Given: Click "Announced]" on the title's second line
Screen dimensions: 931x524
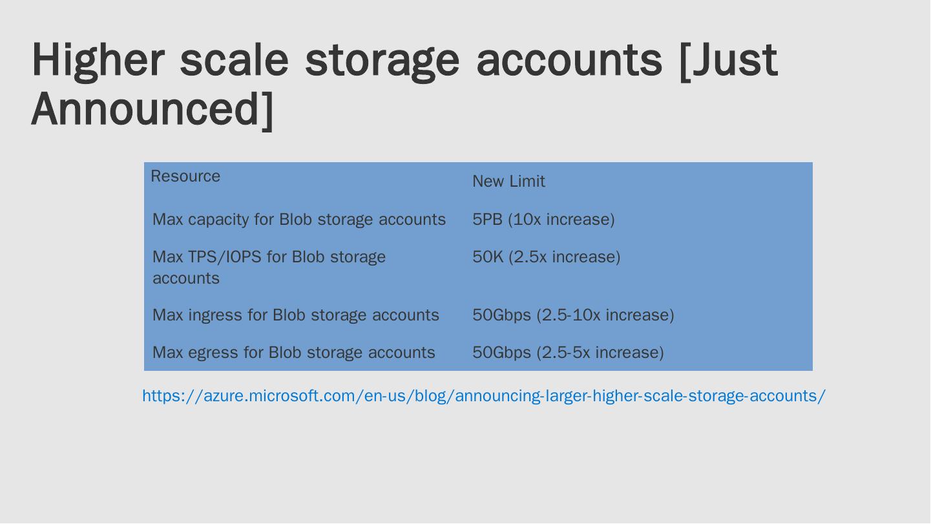Looking at the screenshot, I should coord(152,109).
